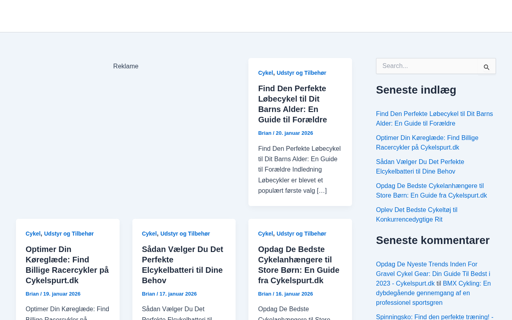Click Brian author link dated 19. januar
The width and height of the screenshot is (512, 320).
coord(32,294)
